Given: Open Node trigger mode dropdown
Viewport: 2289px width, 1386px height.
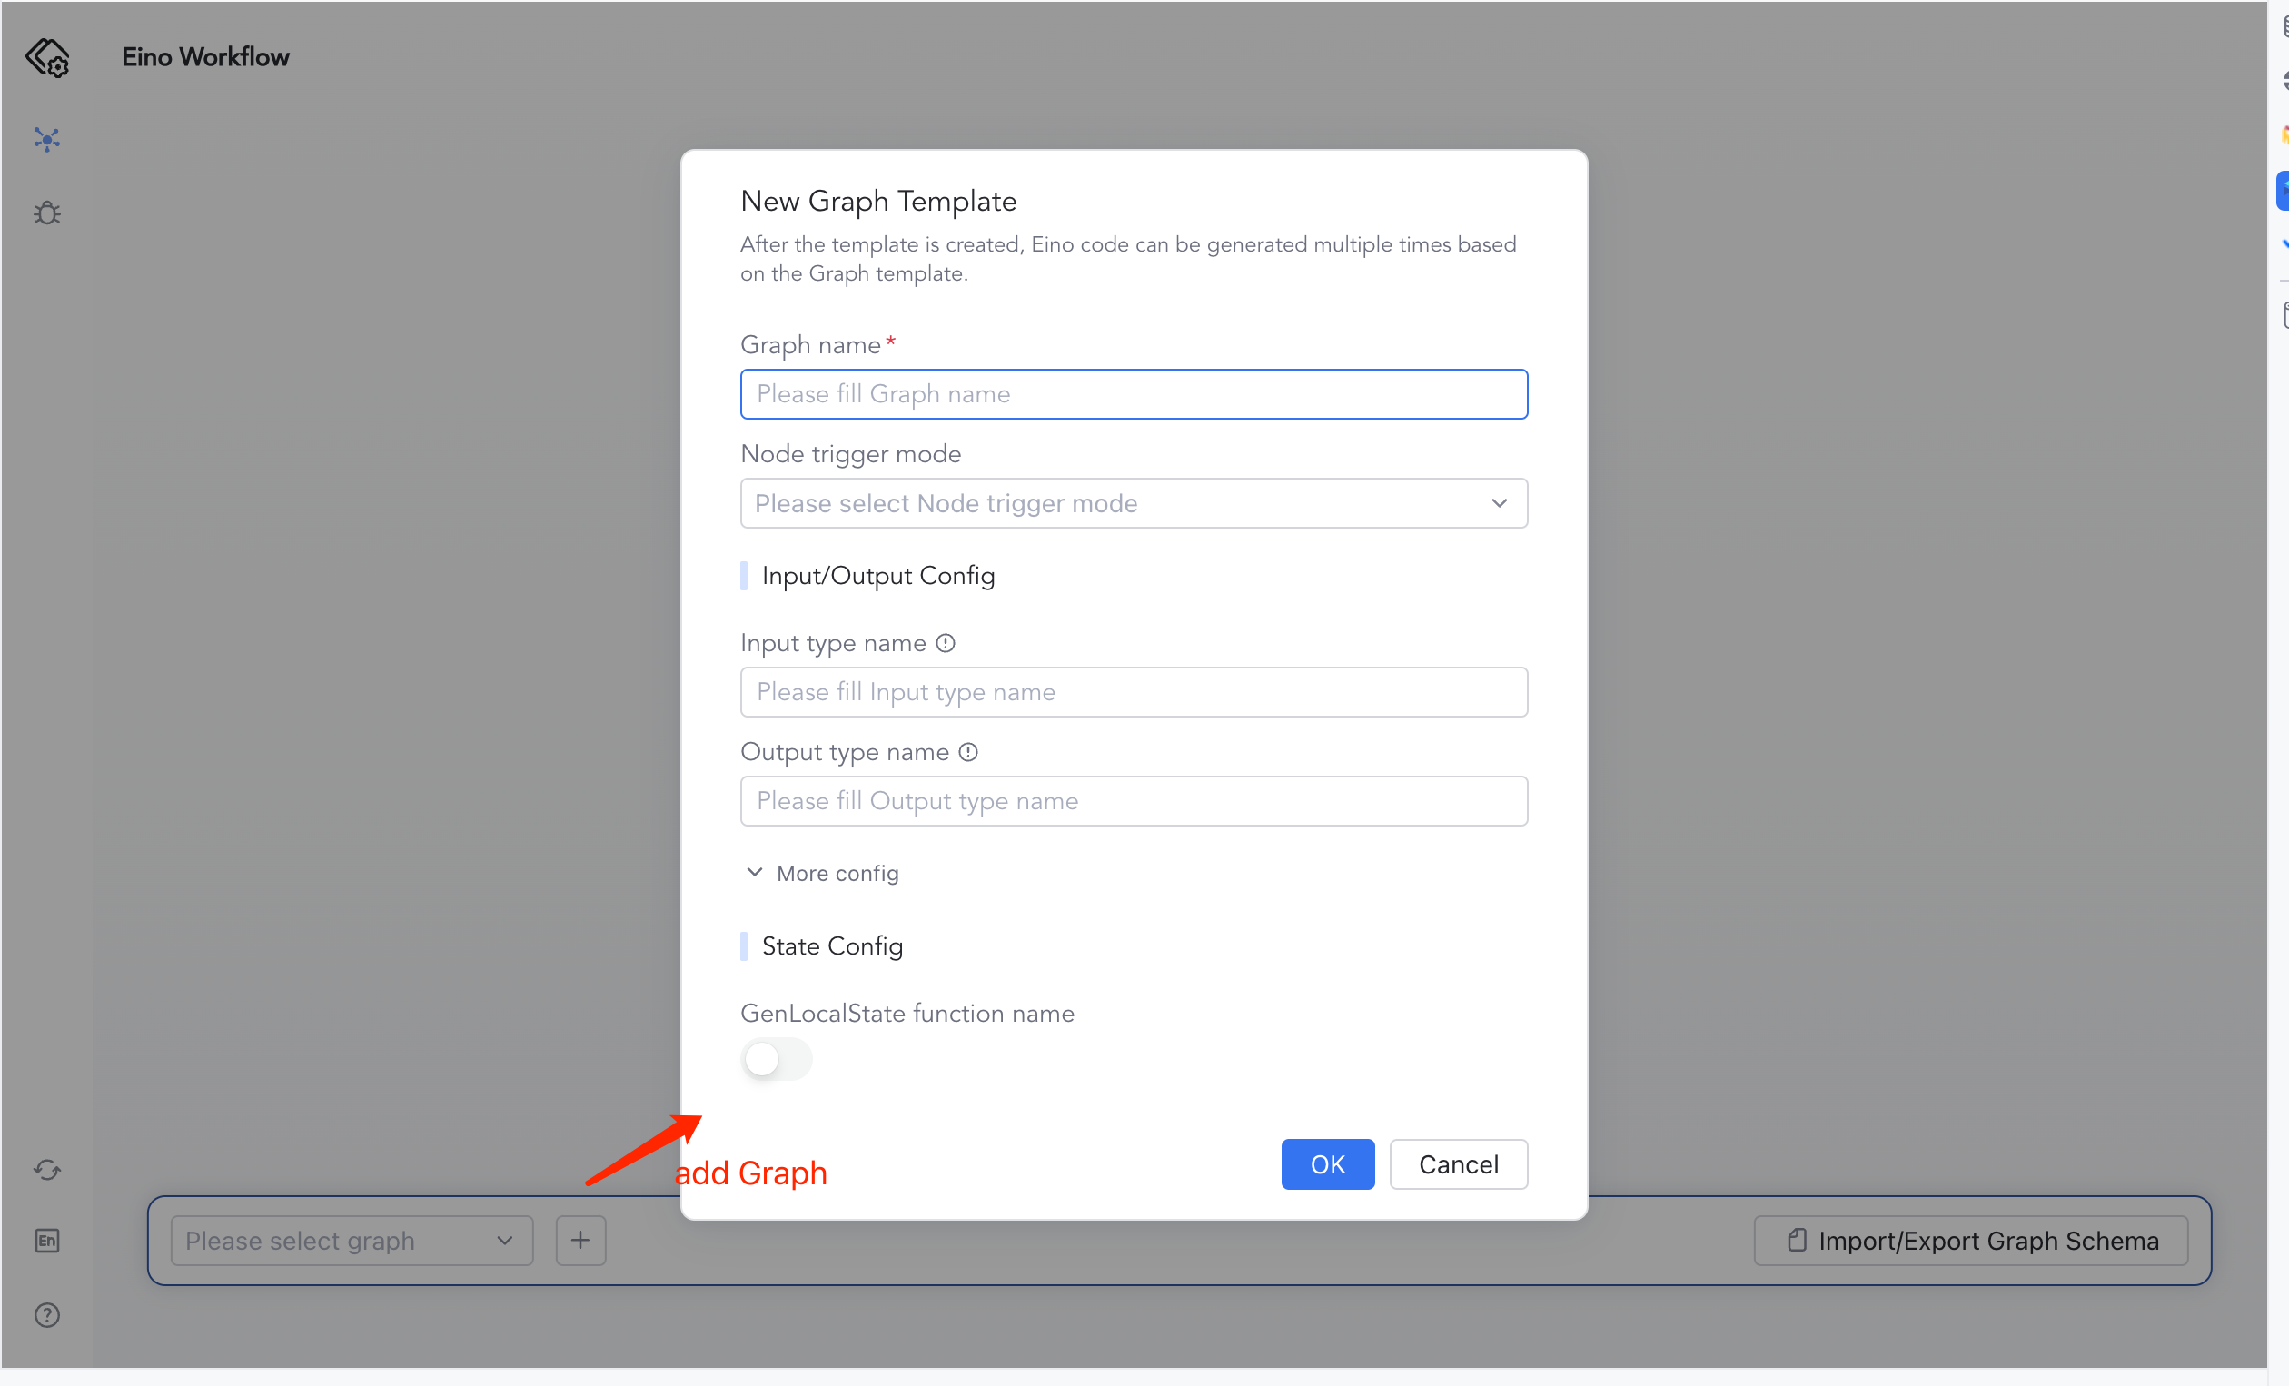Looking at the screenshot, I should 1134,503.
